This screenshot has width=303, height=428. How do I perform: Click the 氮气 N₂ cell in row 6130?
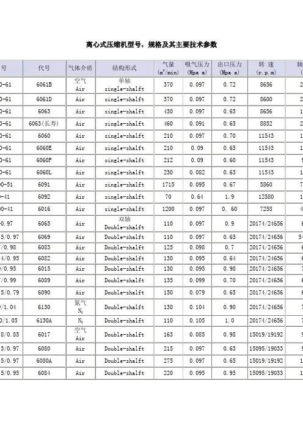click(x=81, y=307)
